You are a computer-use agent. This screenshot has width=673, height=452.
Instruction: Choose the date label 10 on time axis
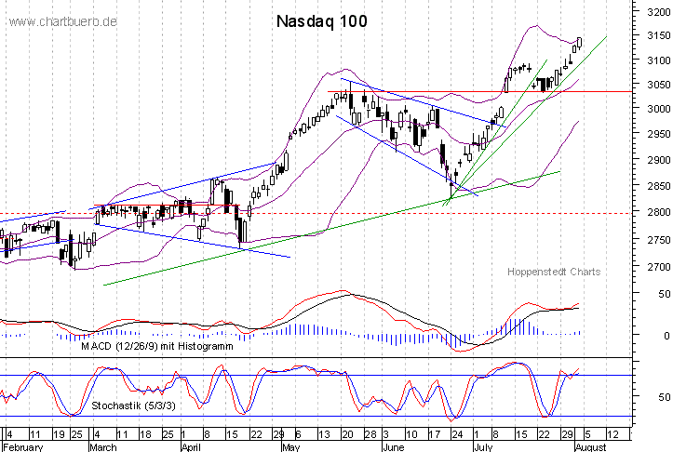pyautogui.click(x=411, y=434)
